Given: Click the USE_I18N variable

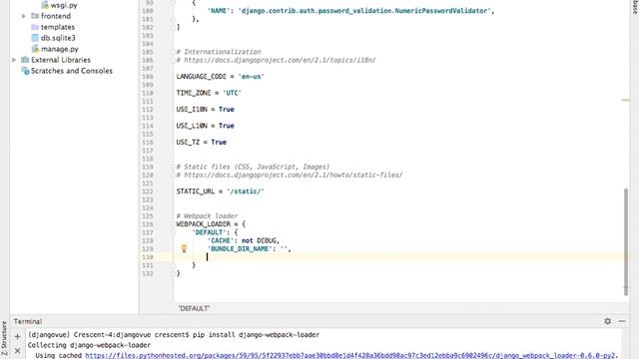Looking at the screenshot, I should click(192, 110).
